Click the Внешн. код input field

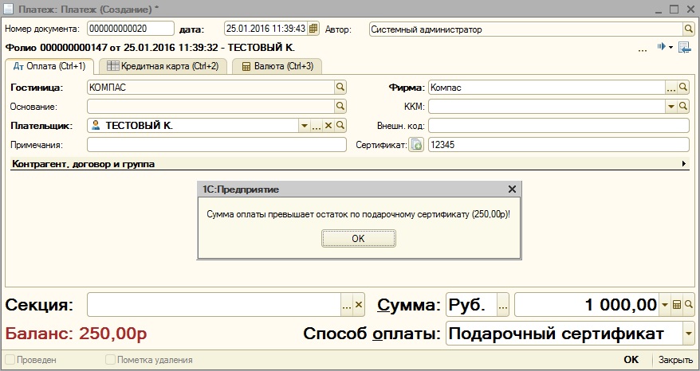coord(558,126)
